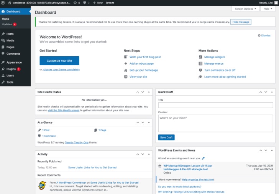Open visit the Site Health screen link
Image resolution: width=279 pixels, height=194 pixels.
64,110
